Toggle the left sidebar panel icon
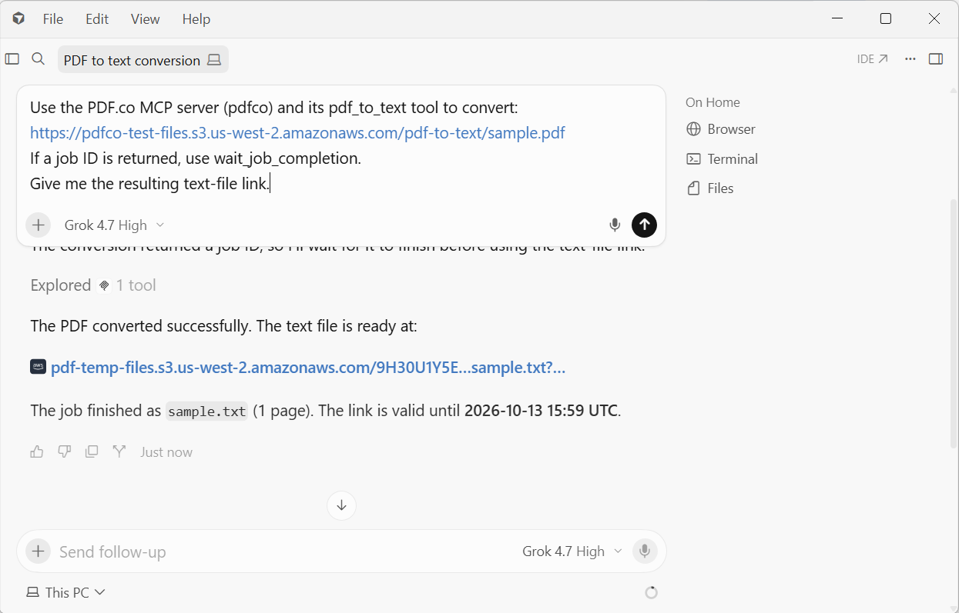The image size is (959, 613). tap(12, 58)
